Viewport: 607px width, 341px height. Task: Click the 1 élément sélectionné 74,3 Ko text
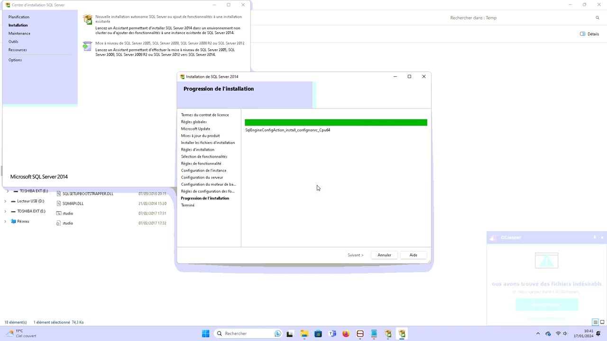[x=59, y=323]
